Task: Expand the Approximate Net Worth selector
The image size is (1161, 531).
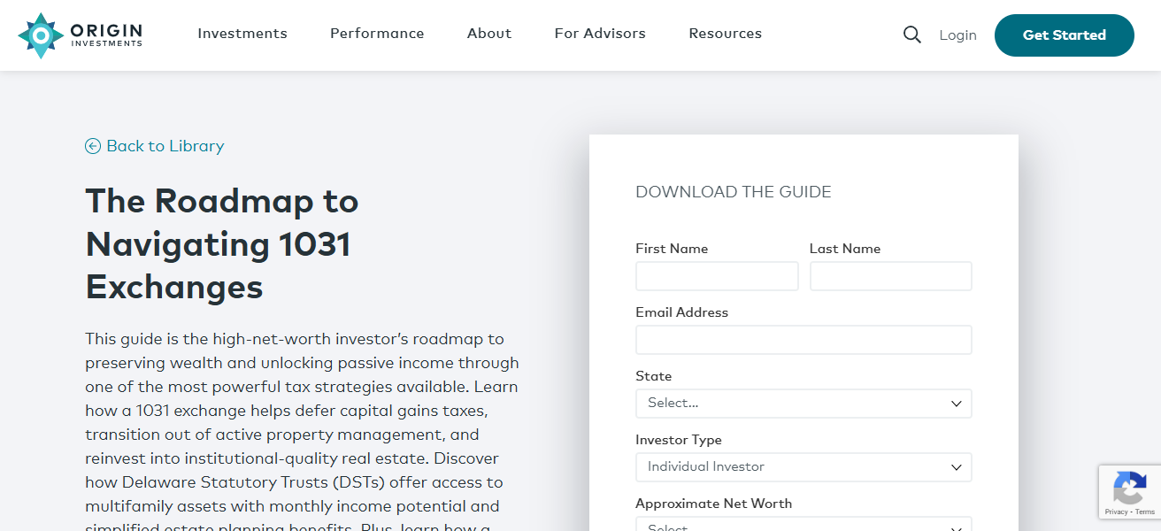Action: 803,525
